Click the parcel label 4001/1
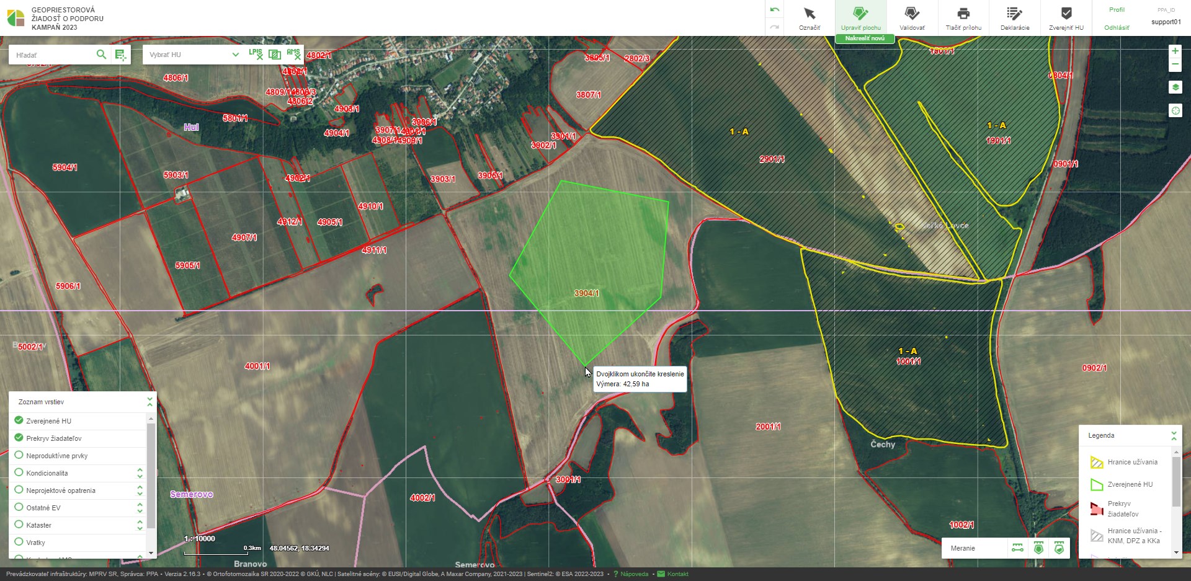The image size is (1191, 581). coord(257,366)
